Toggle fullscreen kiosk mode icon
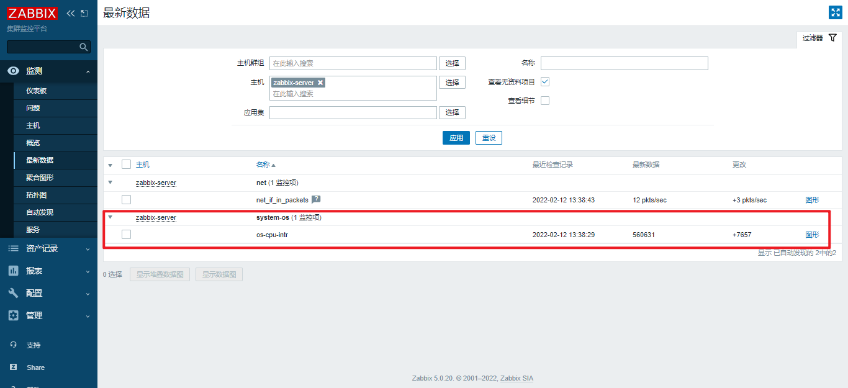 click(x=836, y=12)
